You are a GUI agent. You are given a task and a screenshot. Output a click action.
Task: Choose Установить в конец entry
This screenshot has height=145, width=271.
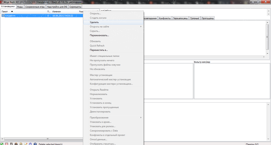(113, 103)
